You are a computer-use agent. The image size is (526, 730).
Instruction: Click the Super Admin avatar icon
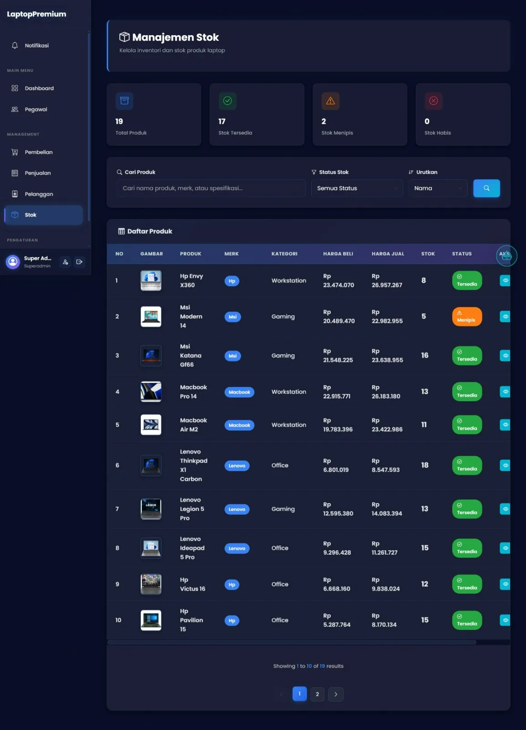[13, 261]
